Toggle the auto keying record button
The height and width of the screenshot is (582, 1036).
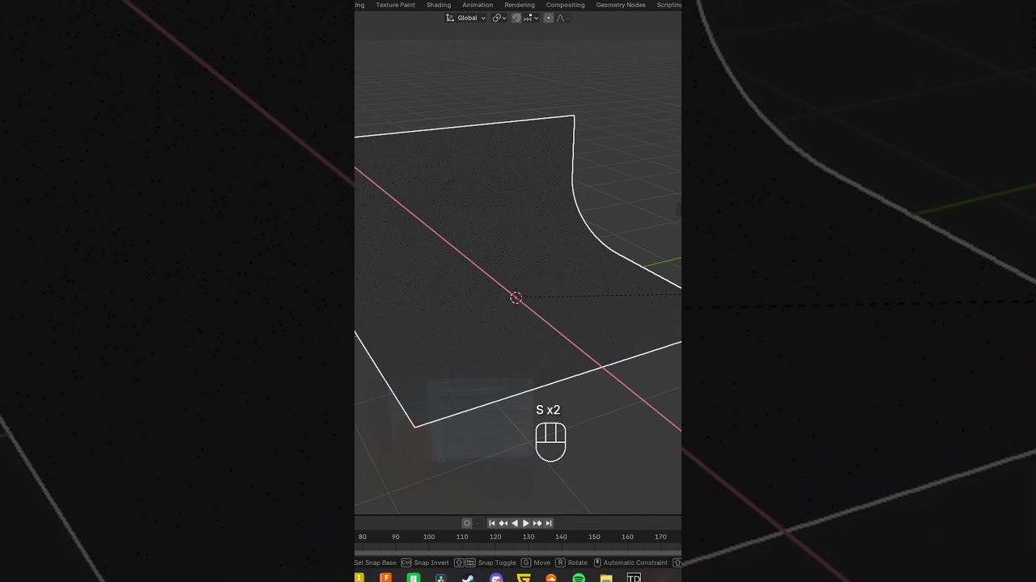(467, 523)
